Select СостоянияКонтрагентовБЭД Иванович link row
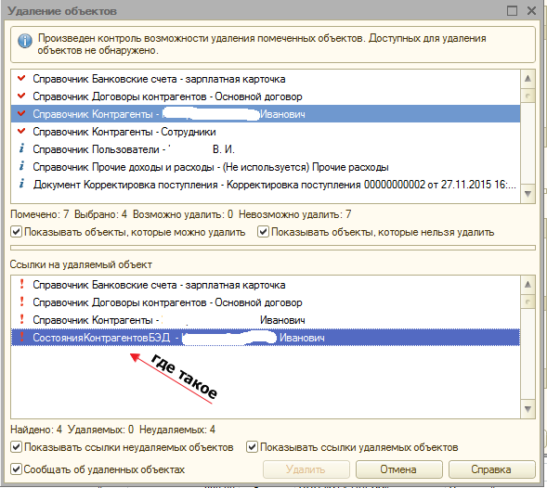 tap(266, 338)
